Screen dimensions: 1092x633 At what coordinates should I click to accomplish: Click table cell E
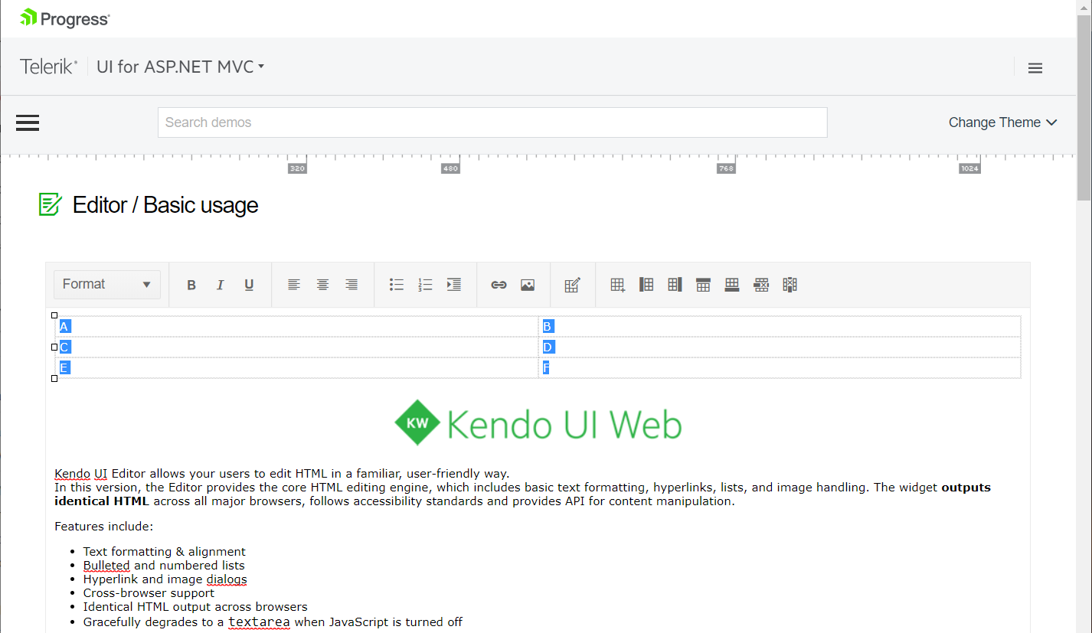297,368
